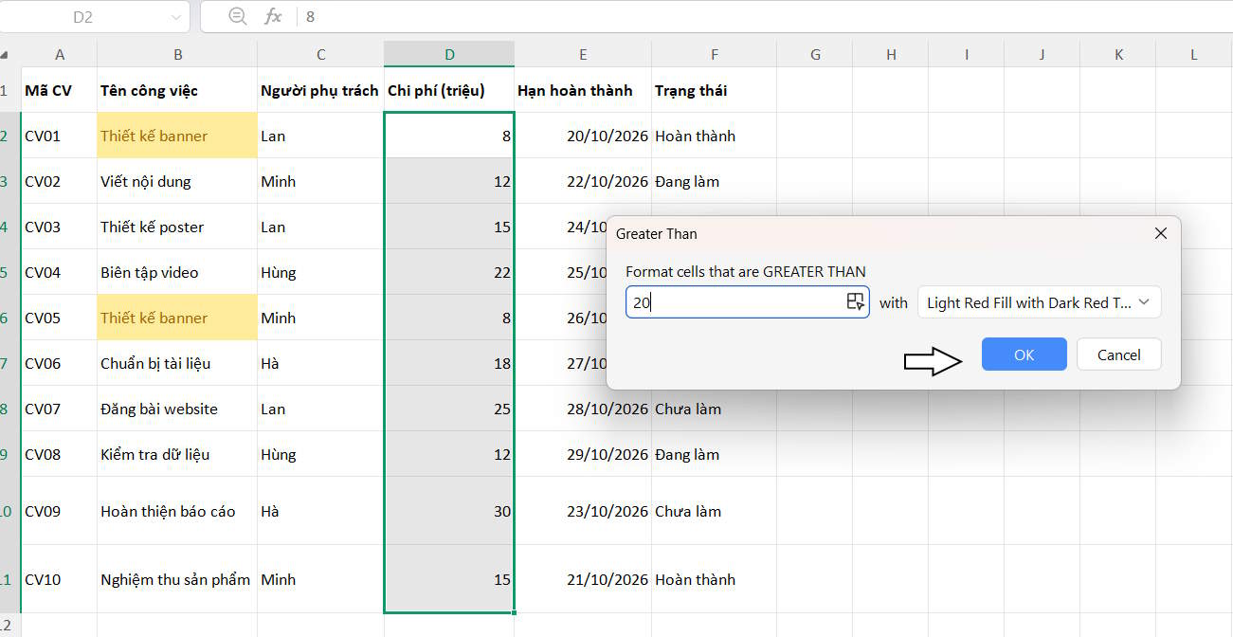Select the highlighted "Thiết kế banner" cell in the CV01 row
This screenshot has width=1233, height=637.
click(x=178, y=136)
